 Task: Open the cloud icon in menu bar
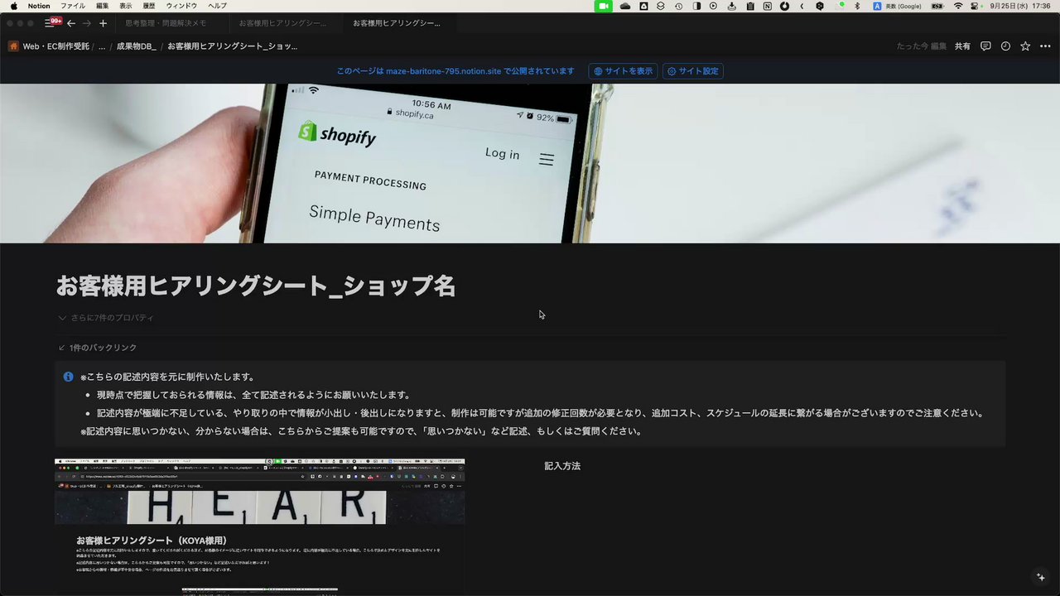coord(625,6)
